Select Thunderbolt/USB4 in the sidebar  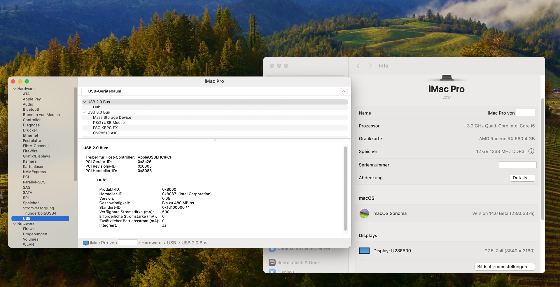(x=39, y=213)
